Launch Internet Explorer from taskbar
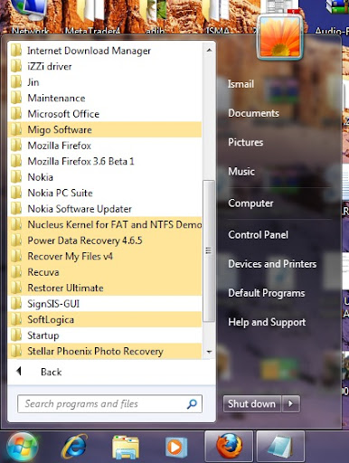The image size is (349, 463). (74, 447)
